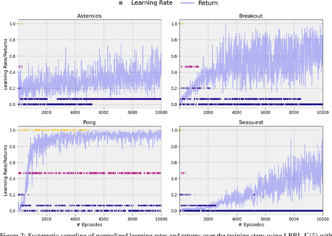Click the Breakout plot title

(251, 16)
